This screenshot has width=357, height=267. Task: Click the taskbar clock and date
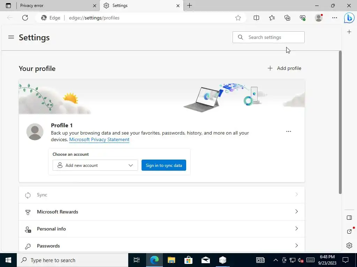tap(327, 260)
